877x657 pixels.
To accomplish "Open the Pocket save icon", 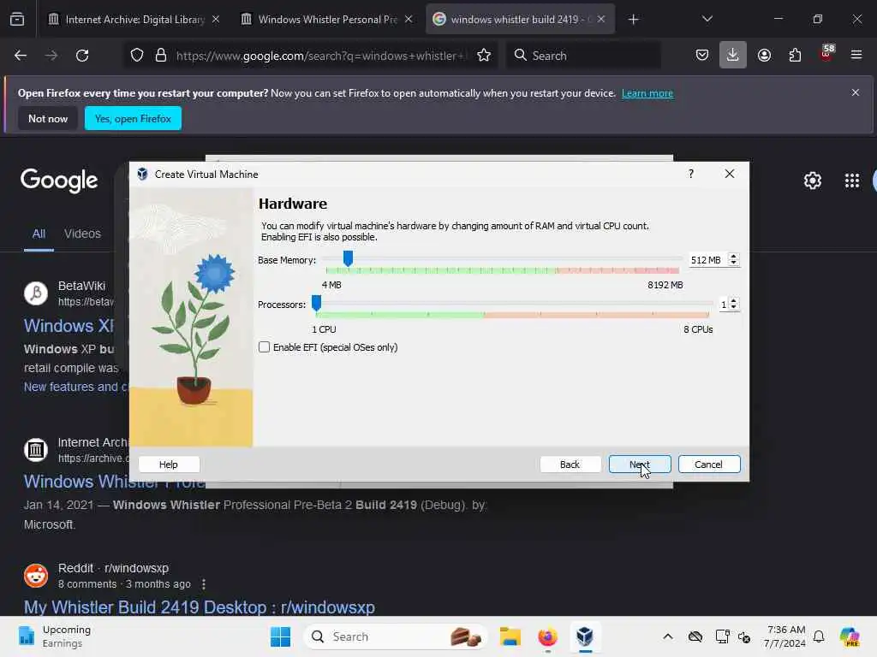I will [x=702, y=56].
